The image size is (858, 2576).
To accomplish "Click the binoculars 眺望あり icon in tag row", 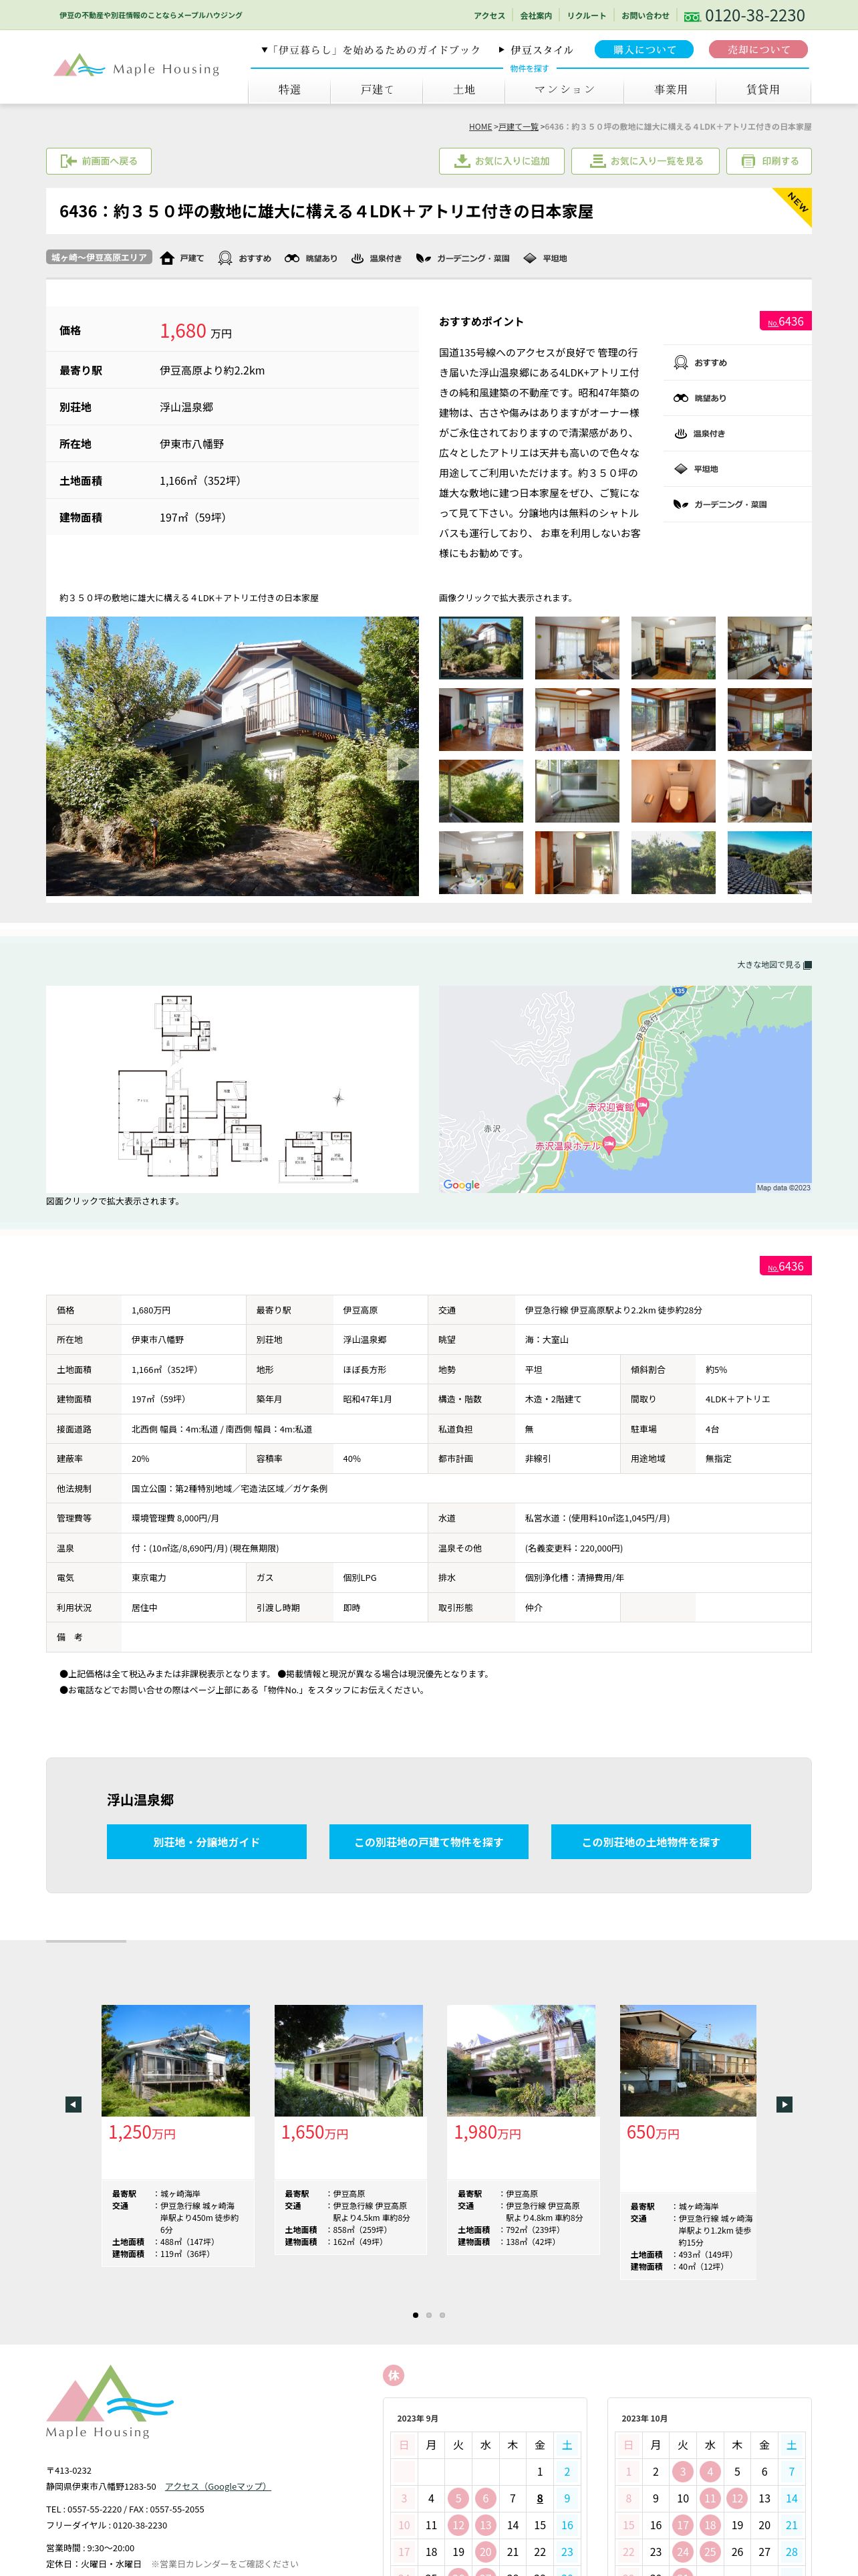I will [291, 258].
